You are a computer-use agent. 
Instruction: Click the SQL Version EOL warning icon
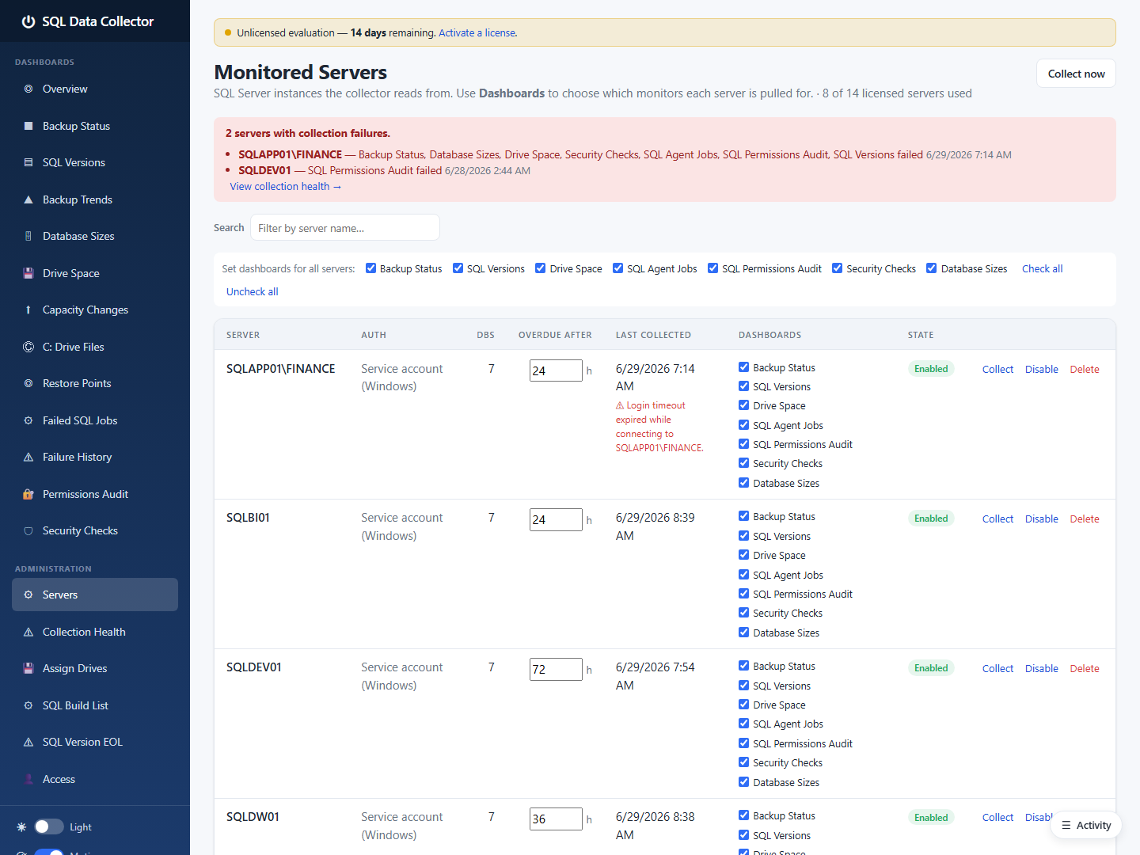28,743
